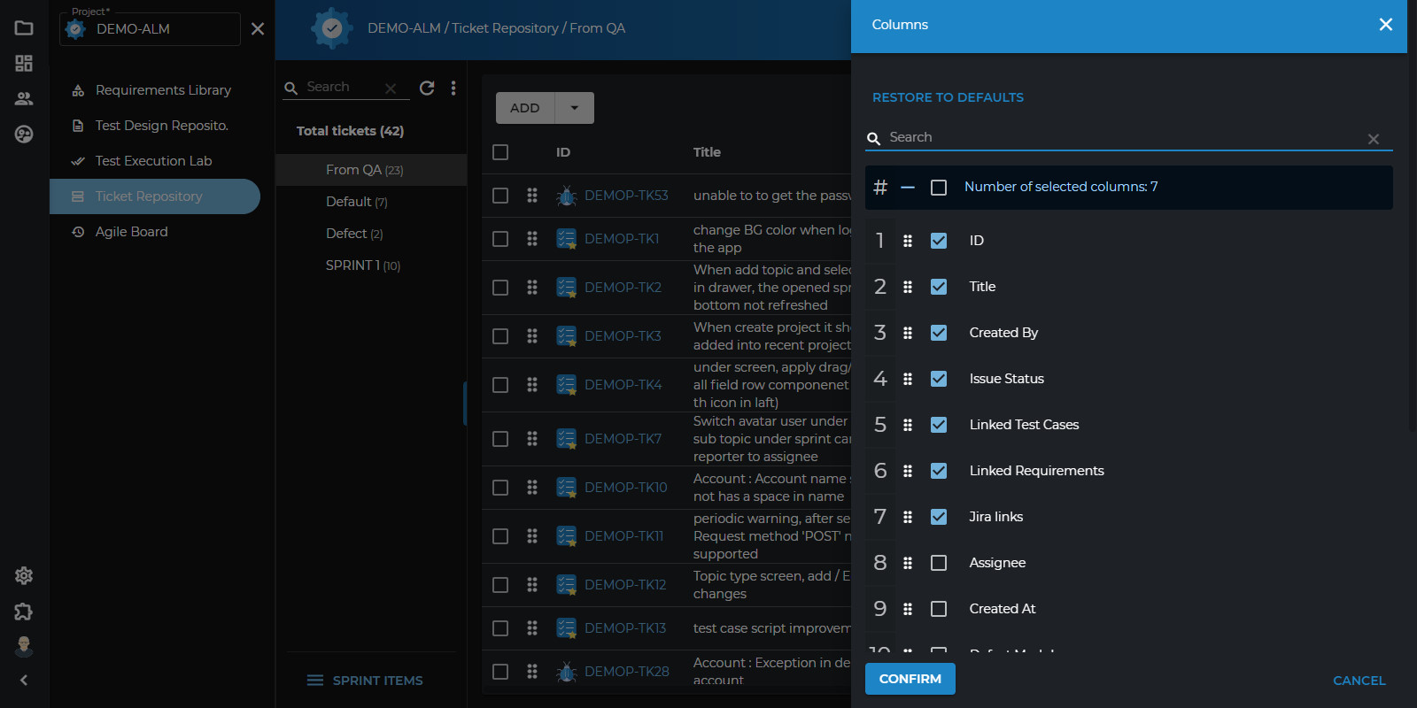This screenshot has height=708, width=1417.
Task: Click the CONFIRM button
Action: tap(910, 679)
